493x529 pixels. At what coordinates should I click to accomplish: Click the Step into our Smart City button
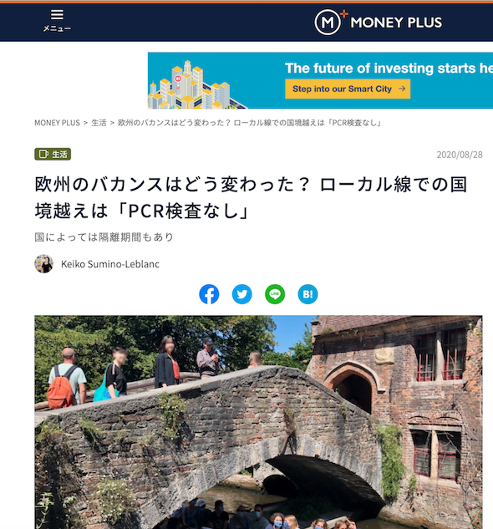click(x=348, y=89)
